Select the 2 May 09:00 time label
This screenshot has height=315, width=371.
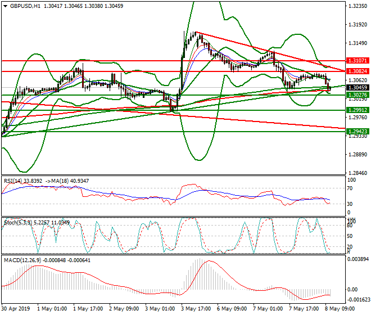click(124, 309)
